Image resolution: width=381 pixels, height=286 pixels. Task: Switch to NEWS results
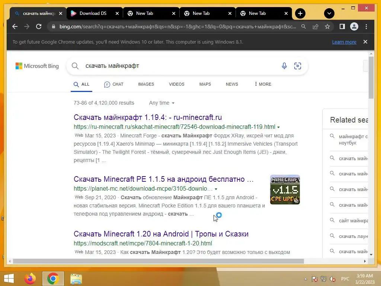click(232, 84)
